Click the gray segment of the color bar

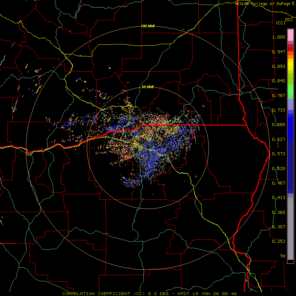(290, 229)
